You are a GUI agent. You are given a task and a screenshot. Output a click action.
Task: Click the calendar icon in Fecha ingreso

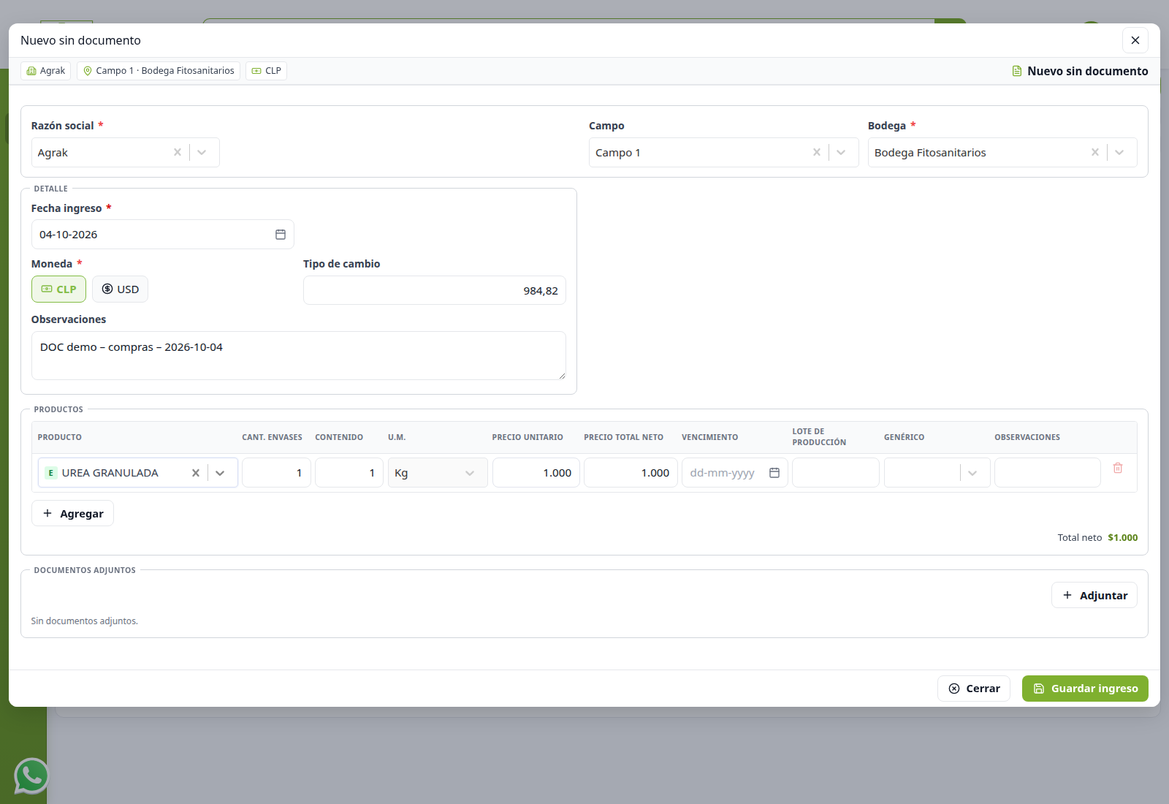tap(281, 235)
